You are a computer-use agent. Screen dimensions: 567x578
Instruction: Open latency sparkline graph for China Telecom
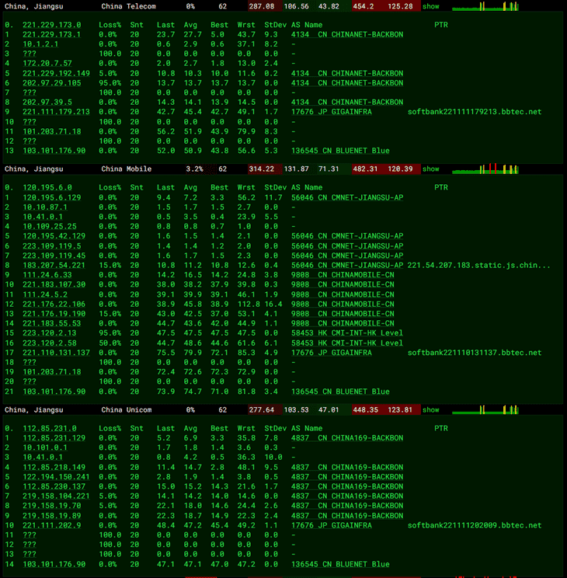(485, 6)
